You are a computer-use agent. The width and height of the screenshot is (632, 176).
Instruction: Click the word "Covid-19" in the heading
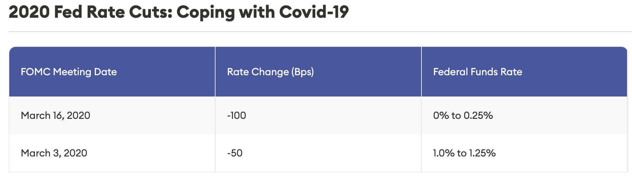314,12
